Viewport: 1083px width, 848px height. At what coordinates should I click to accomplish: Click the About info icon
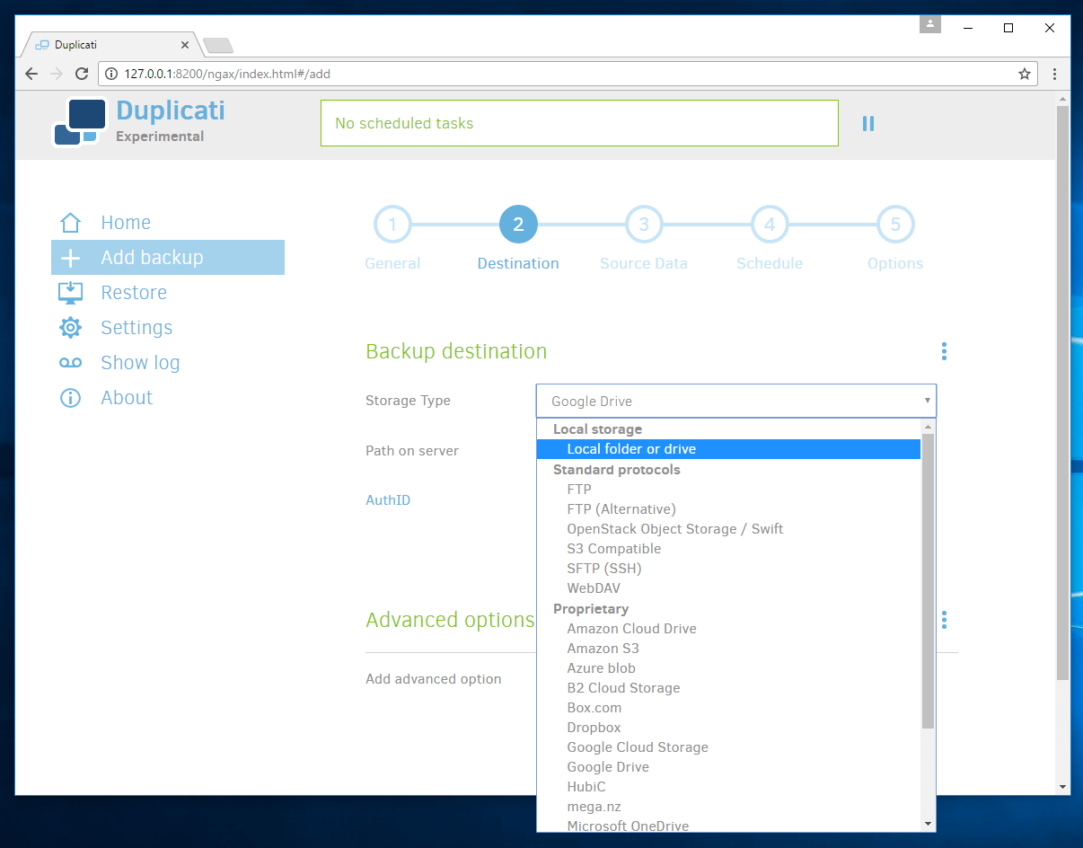pos(70,398)
